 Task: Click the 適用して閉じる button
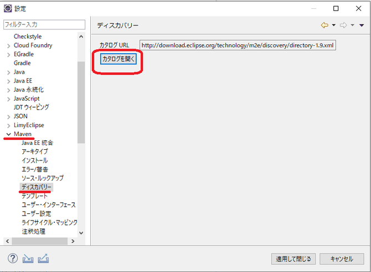(293, 259)
